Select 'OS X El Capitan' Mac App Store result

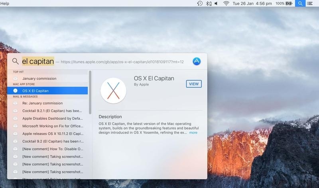coord(47,91)
